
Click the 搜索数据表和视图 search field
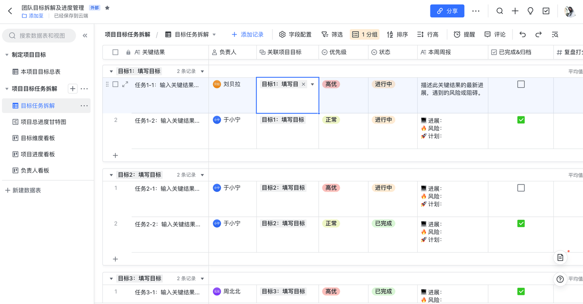coord(42,35)
